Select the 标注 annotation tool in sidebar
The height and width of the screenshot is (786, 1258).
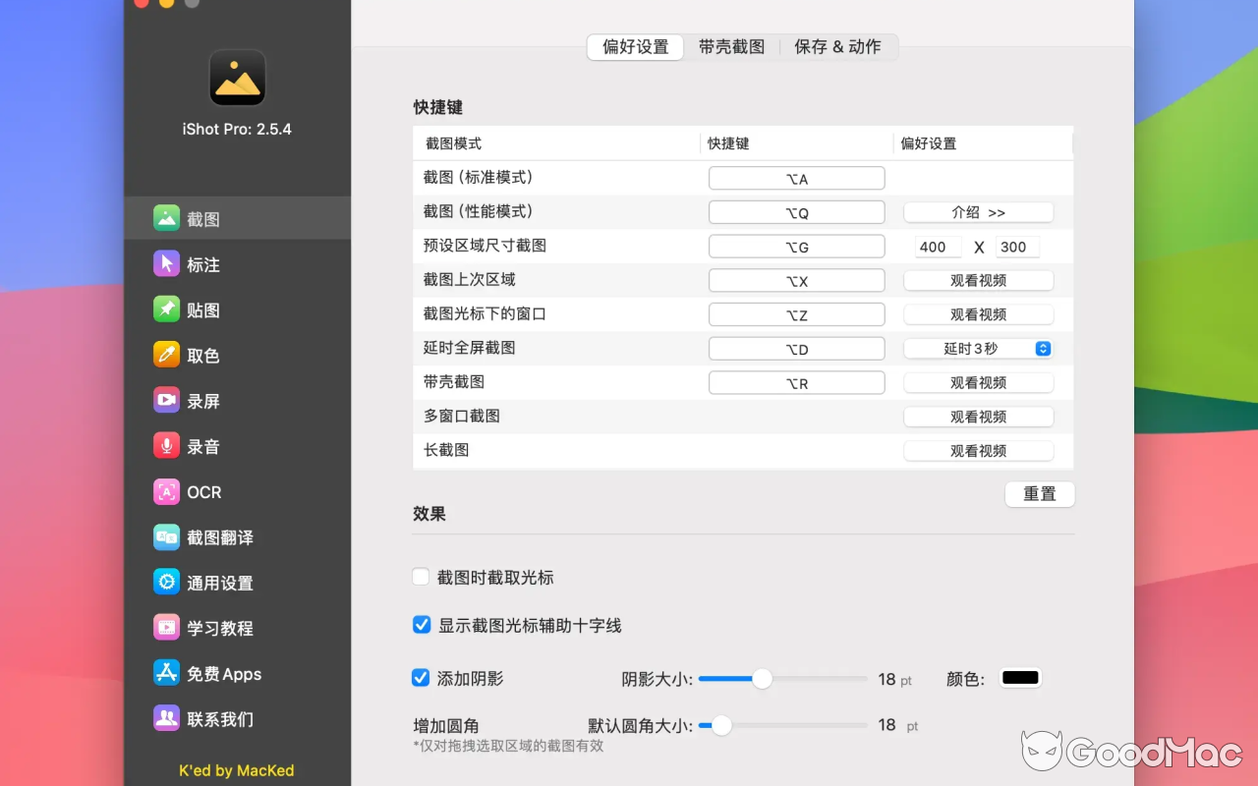click(x=202, y=263)
